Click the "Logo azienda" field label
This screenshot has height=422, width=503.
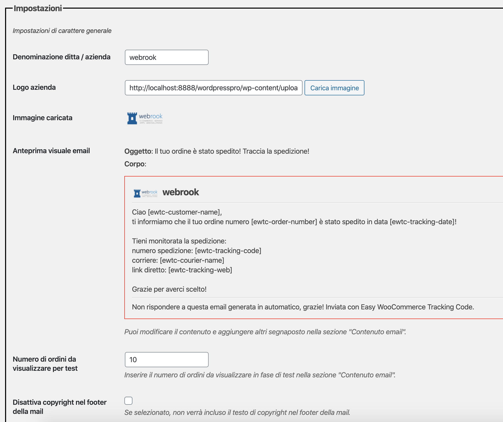[34, 87]
